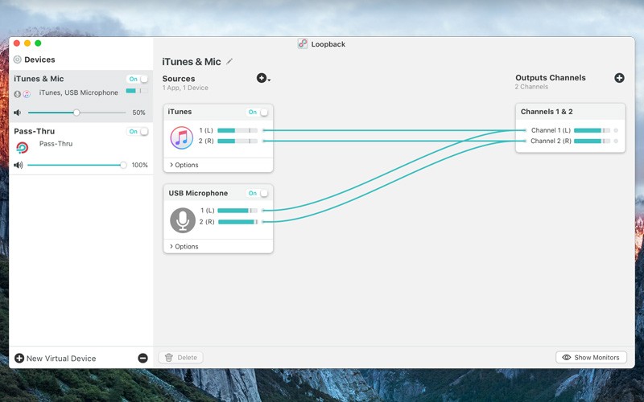The height and width of the screenshot is (402, 644).
Task: Click the small microphone icon under iTunes & Mic device
Action: [x=17, y=94]
